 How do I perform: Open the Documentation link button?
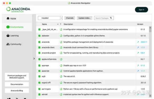(17, 84)
